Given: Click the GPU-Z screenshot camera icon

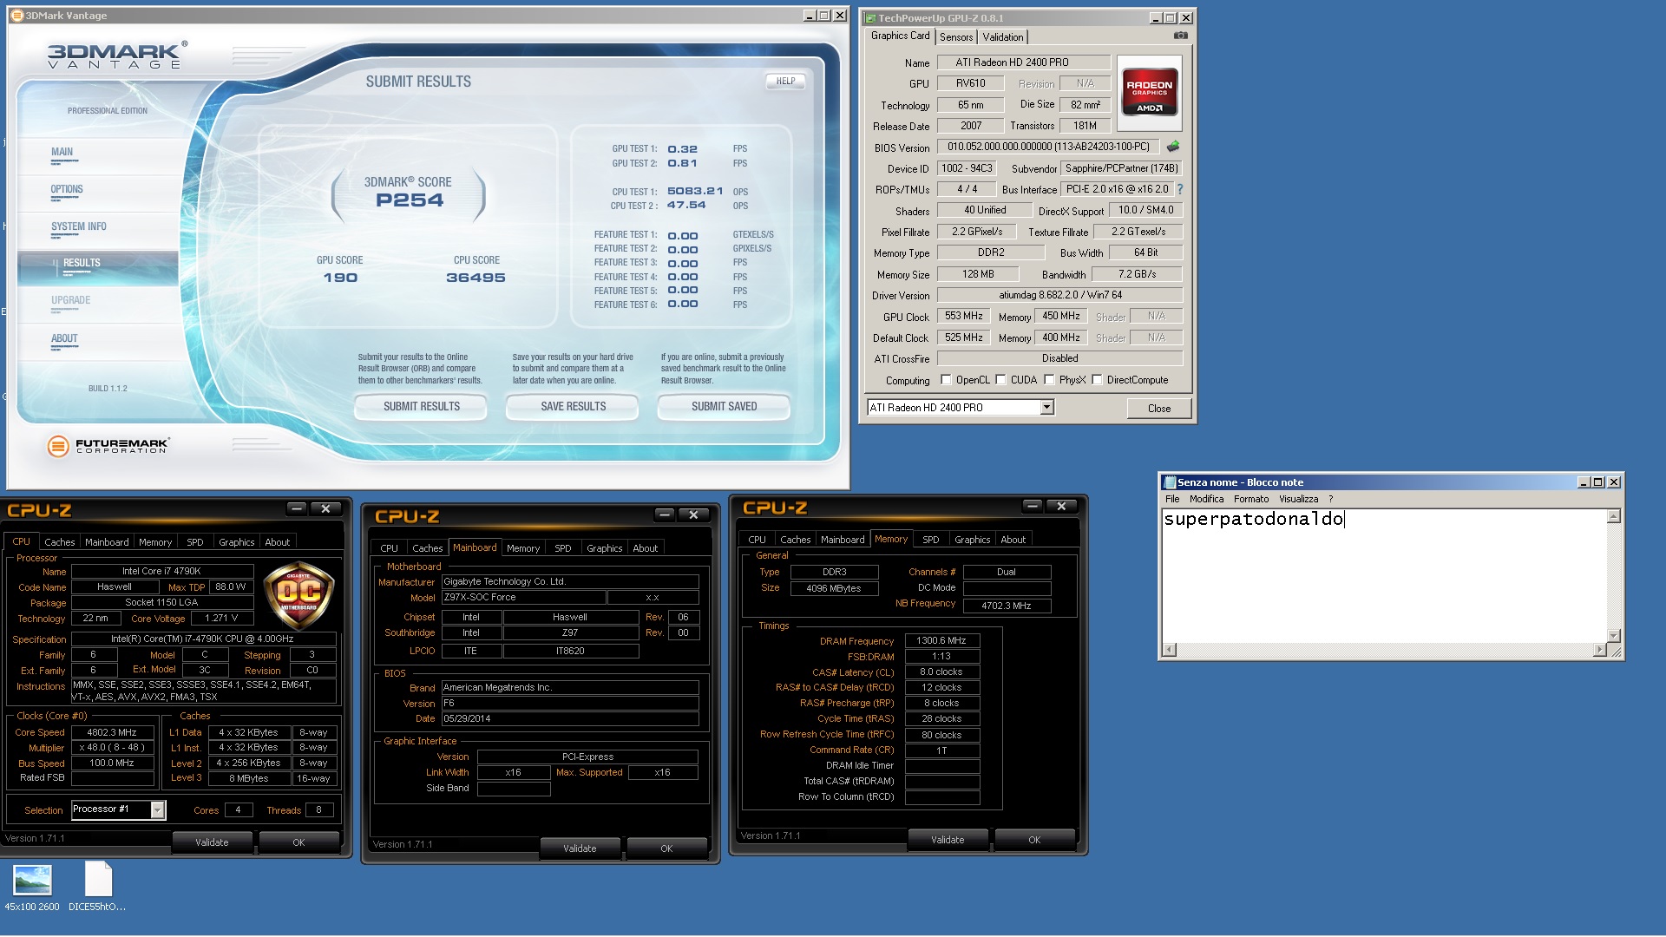Looking at the screenshot, I should 1180,36.
